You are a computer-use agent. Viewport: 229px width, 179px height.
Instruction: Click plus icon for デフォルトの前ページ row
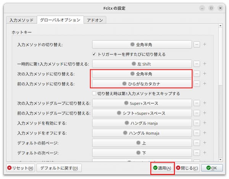click(x=205, y=142)
